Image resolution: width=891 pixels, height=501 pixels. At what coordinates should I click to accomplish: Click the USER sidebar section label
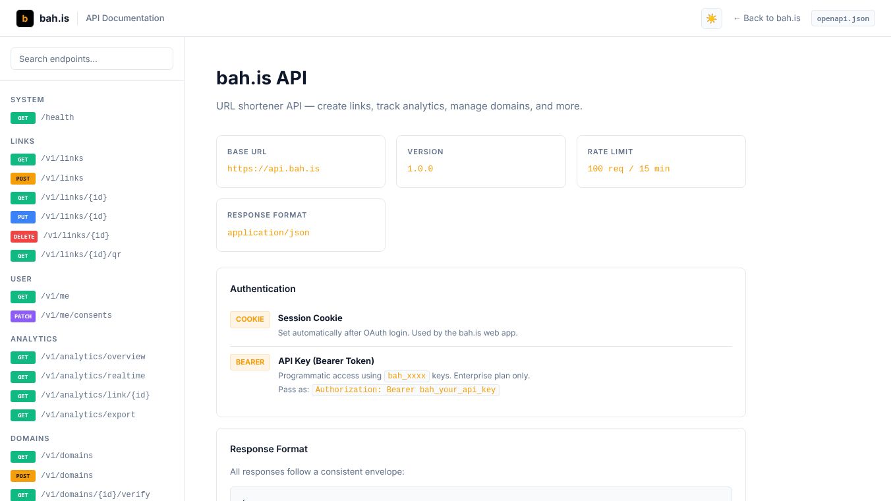pos(21,279)
